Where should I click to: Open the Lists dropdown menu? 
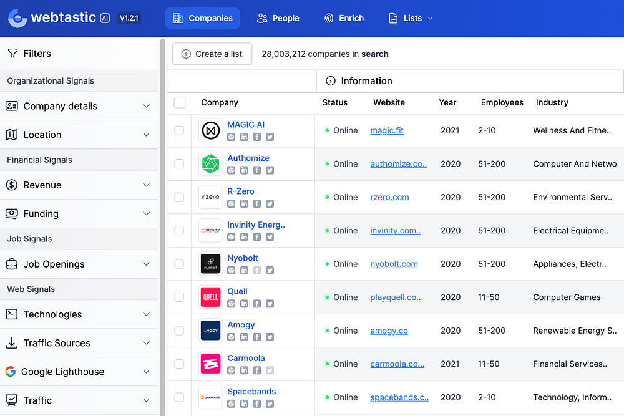pos(411,18)
